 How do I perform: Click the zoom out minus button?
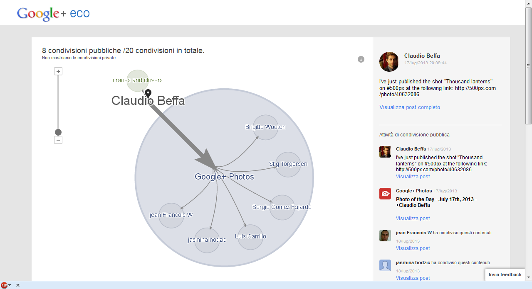point(58,140)
